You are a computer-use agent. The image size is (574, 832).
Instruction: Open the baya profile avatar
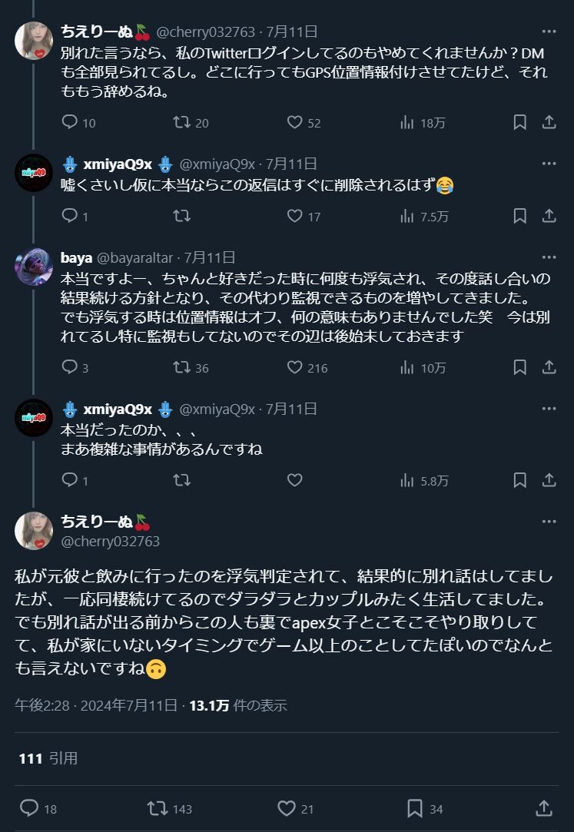tap(33, 267)
